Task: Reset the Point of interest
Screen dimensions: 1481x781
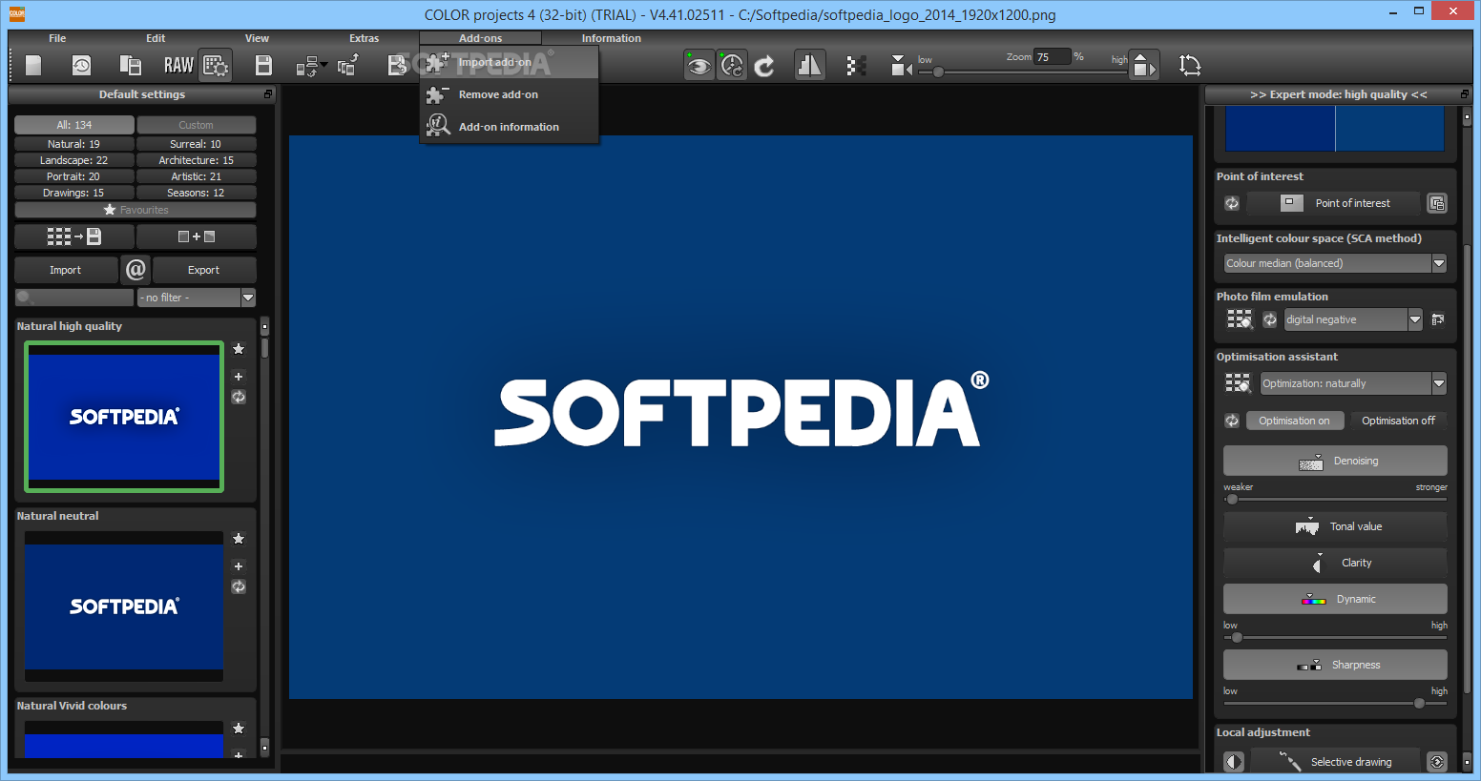Action: point(1232,203)
